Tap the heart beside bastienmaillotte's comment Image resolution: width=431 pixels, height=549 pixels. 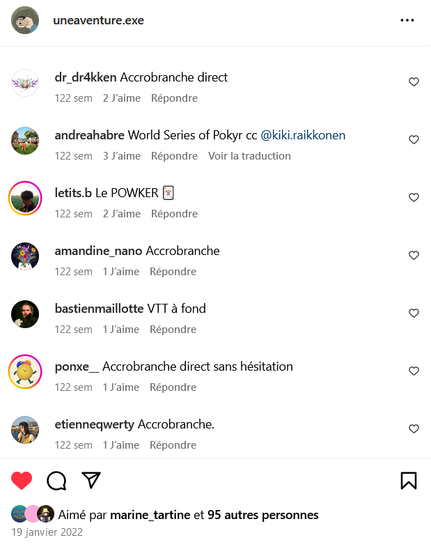click(x=414, y=313)
